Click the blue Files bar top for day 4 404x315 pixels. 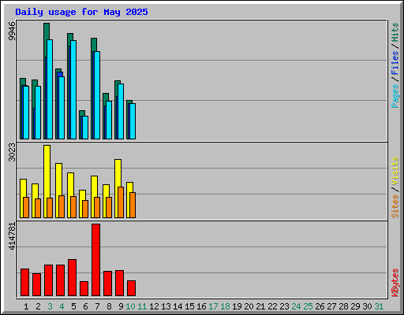60,74
